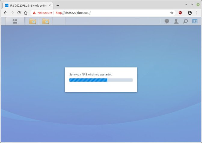This screenshot has height=143, width=202.
Task: Click the 'Synology NAS wird neu gestartet.' text
Action: tap(91, 75)
